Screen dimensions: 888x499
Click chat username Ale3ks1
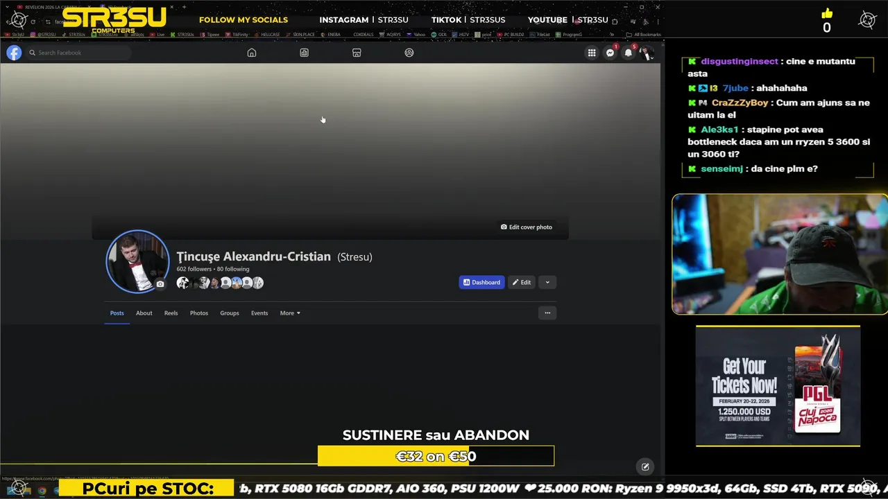pos(719,130)
